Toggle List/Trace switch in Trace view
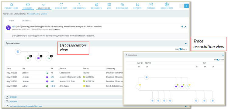The image size is (228, 109). coord(218,60)
